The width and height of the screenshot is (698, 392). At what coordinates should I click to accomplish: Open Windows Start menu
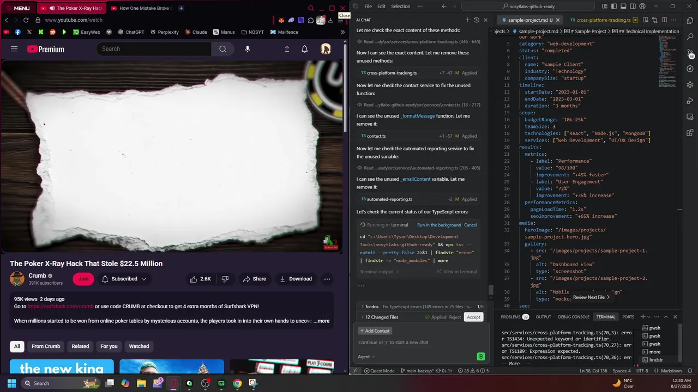pyautogui.click(x=11, y=383)
